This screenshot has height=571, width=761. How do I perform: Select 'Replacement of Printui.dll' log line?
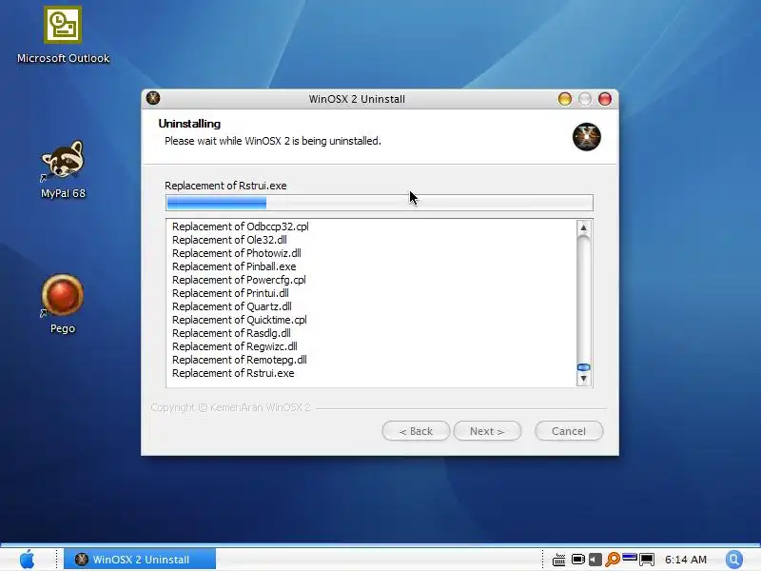(230, 293)
